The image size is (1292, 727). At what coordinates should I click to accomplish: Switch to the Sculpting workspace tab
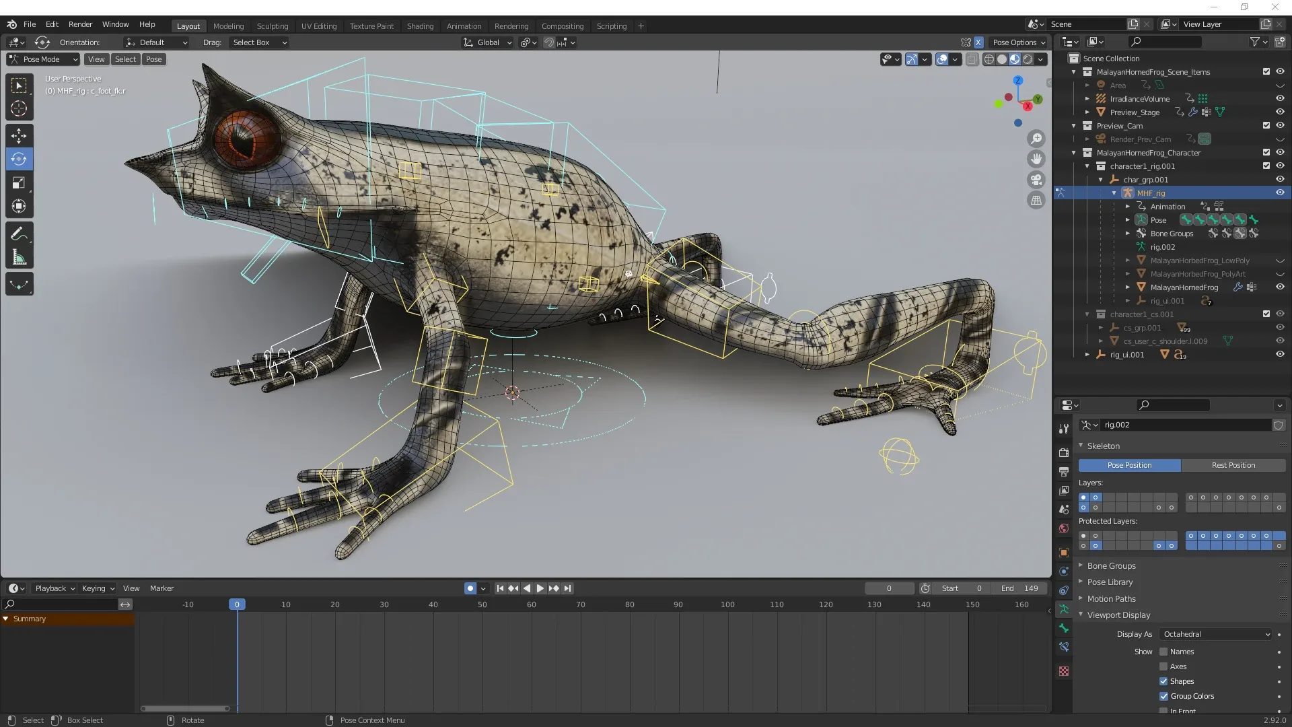273,26
